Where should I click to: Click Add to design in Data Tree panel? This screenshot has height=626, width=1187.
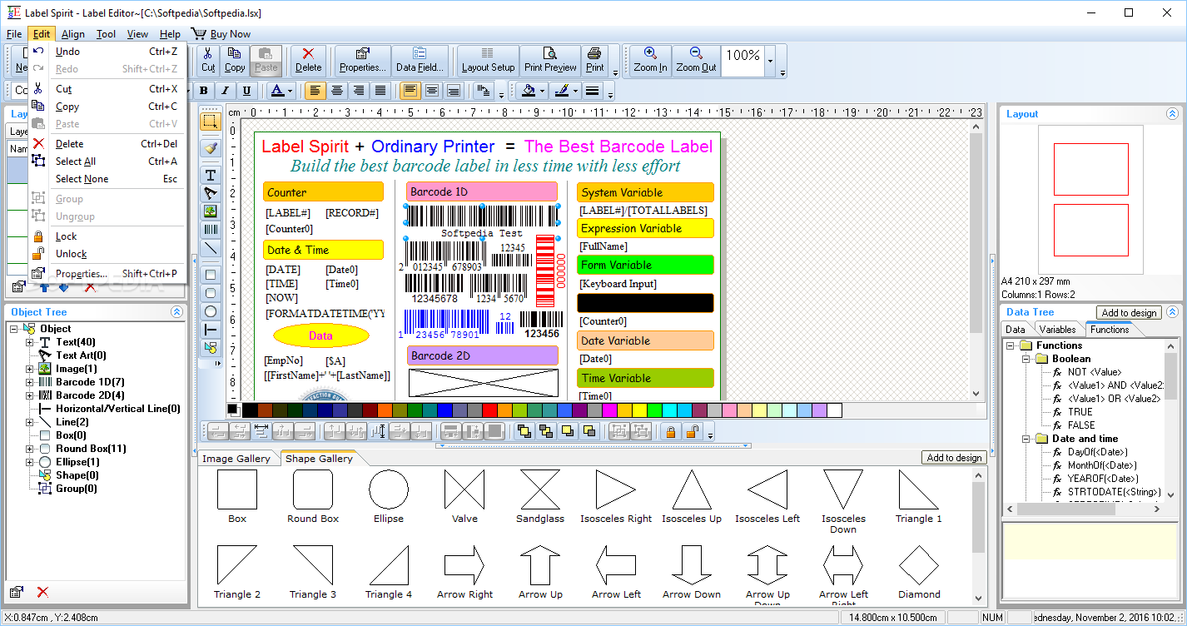pyautogui.click(x=1129, y=313)
